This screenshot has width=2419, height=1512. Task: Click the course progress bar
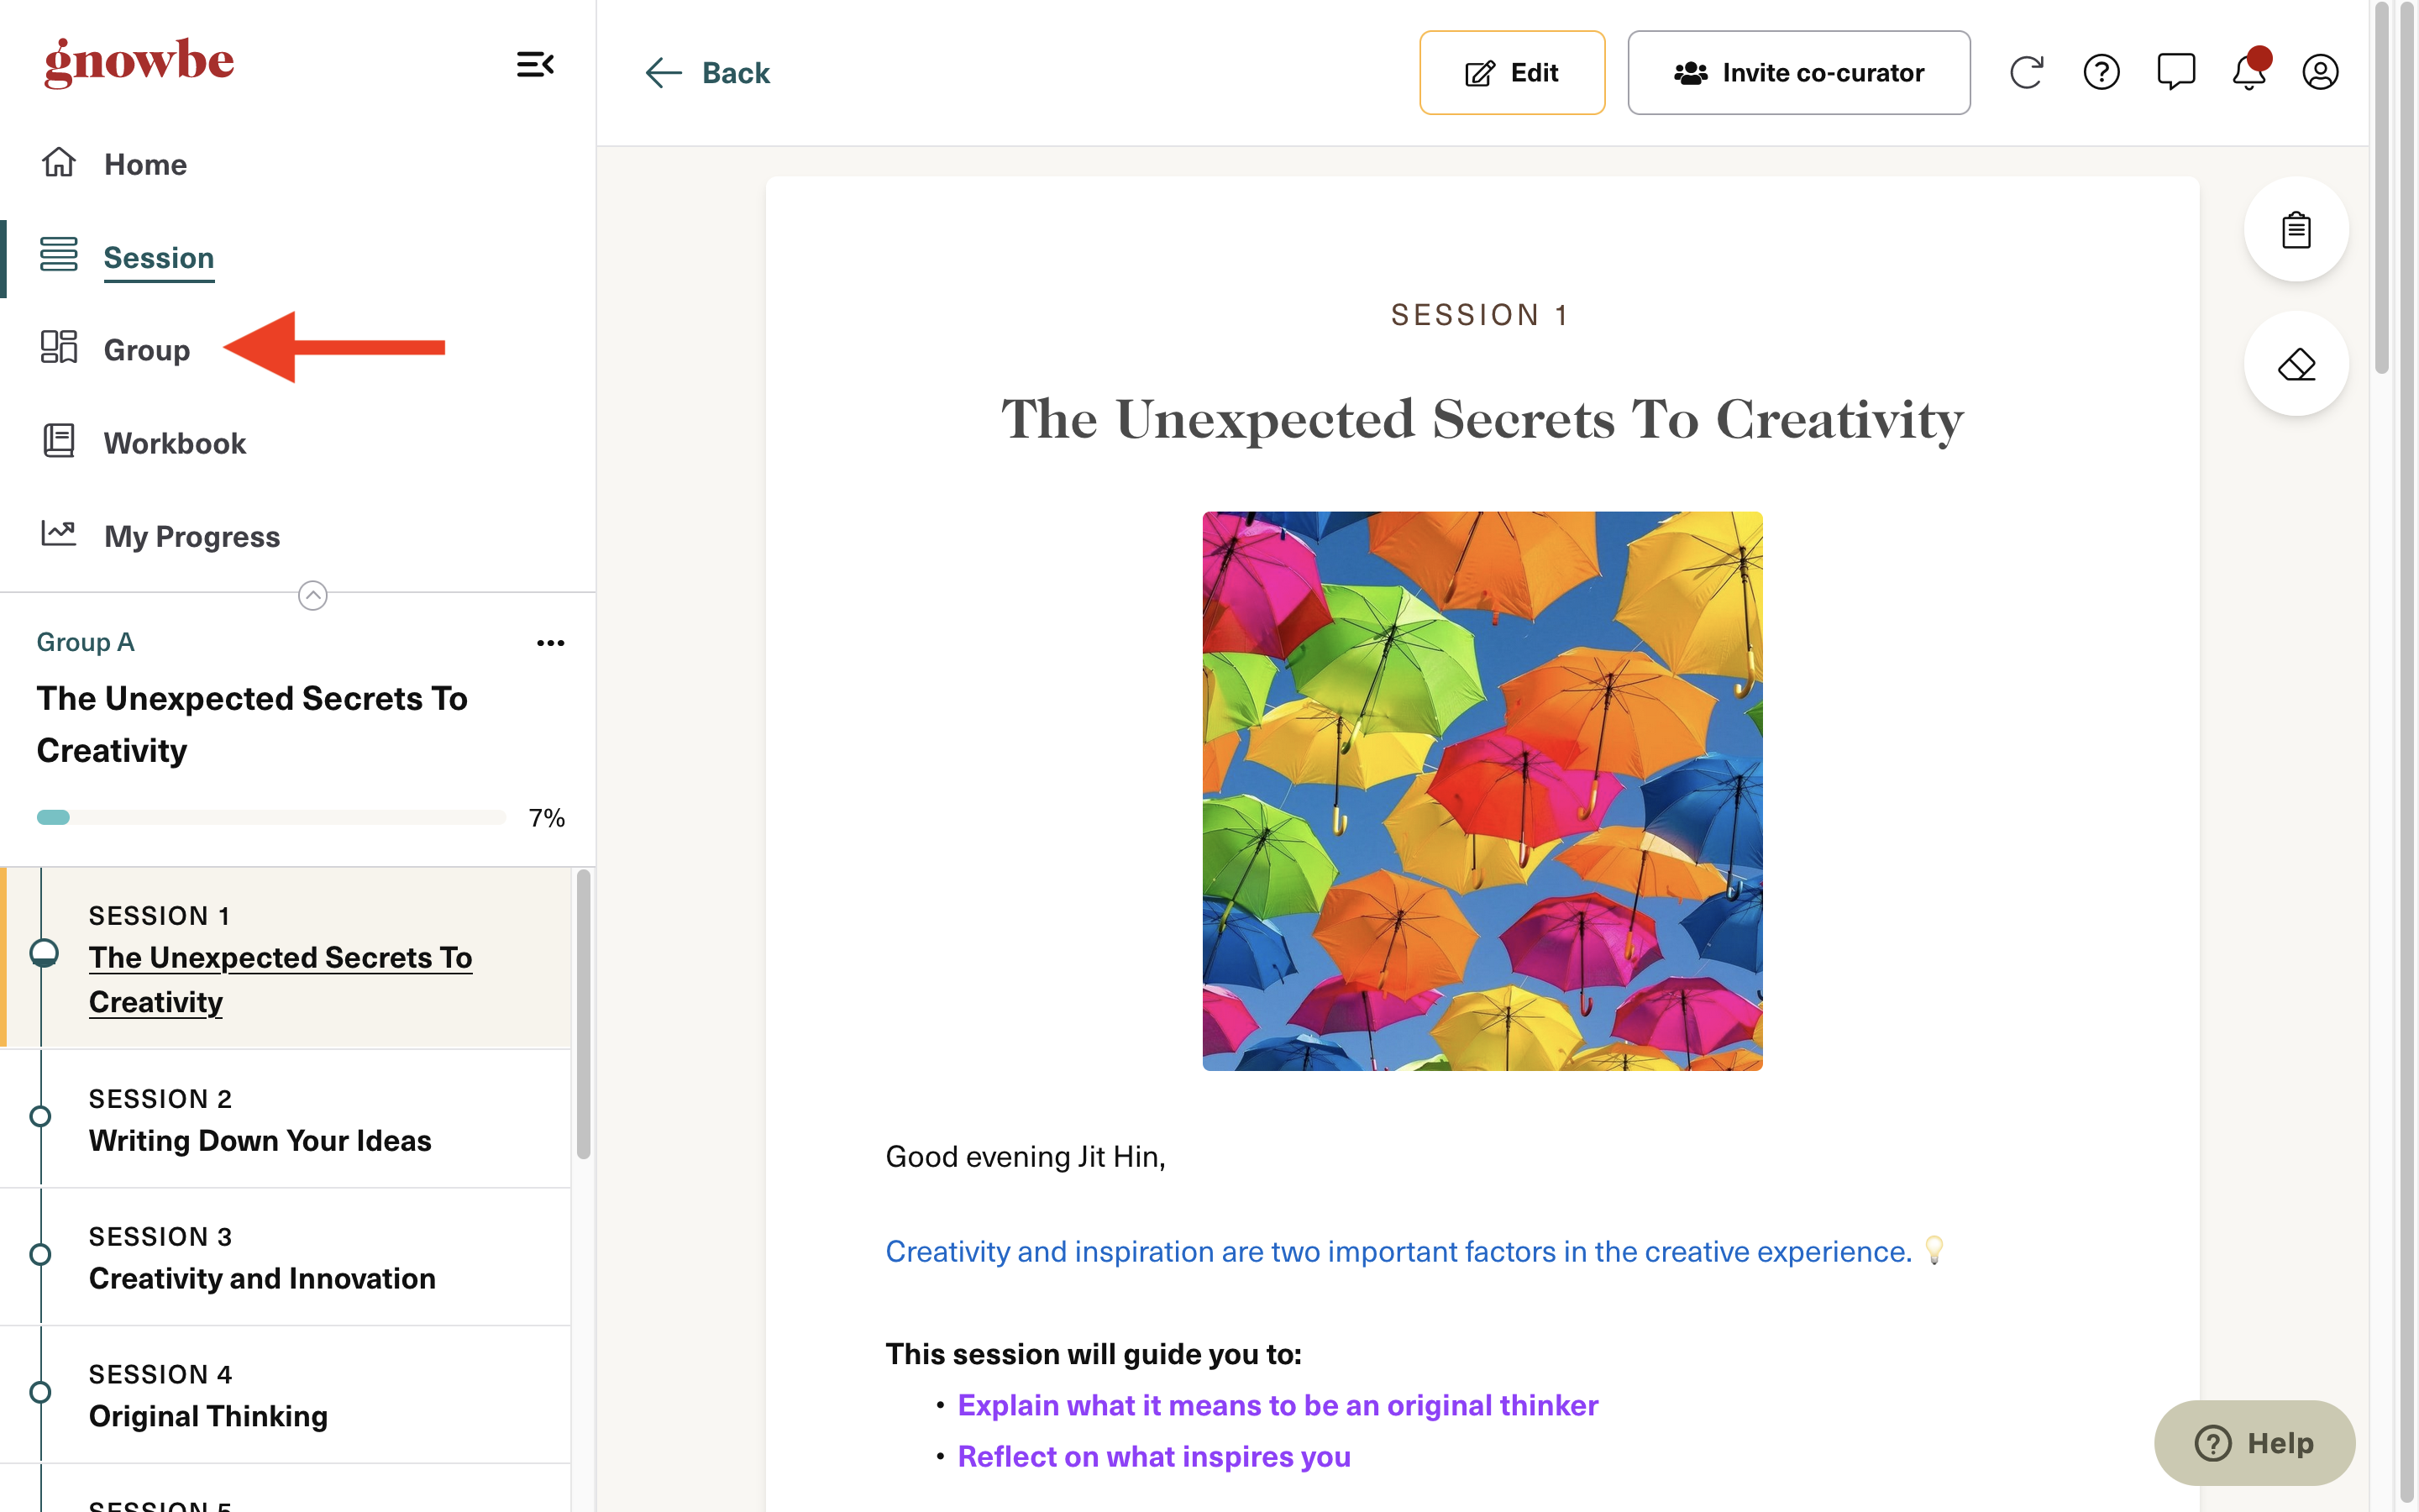pyautogui.click(x=271, y=817)
